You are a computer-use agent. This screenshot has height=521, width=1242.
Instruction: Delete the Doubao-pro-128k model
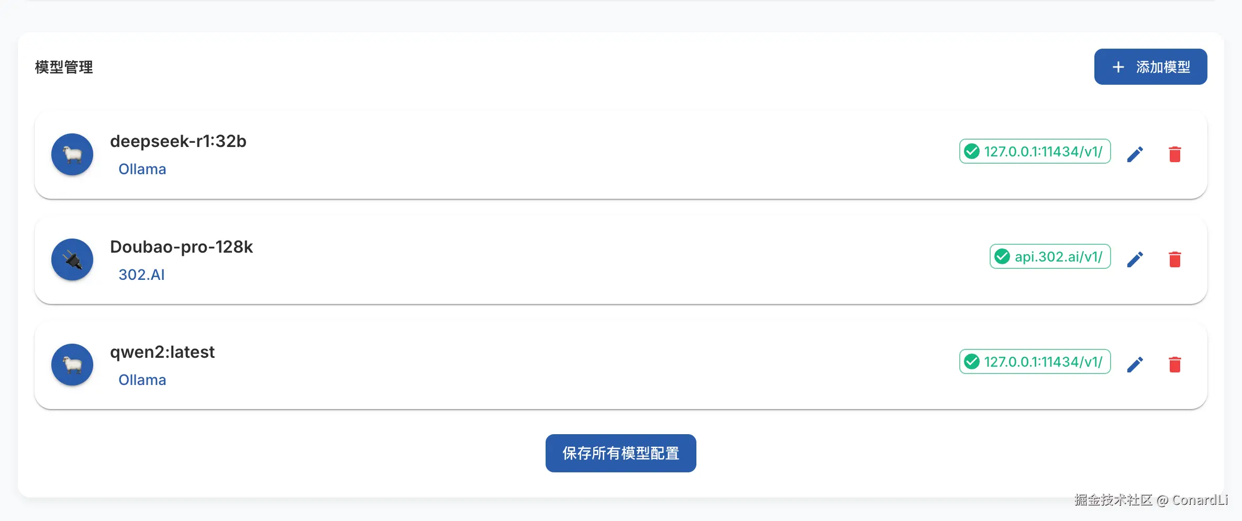click(1174, 259)
